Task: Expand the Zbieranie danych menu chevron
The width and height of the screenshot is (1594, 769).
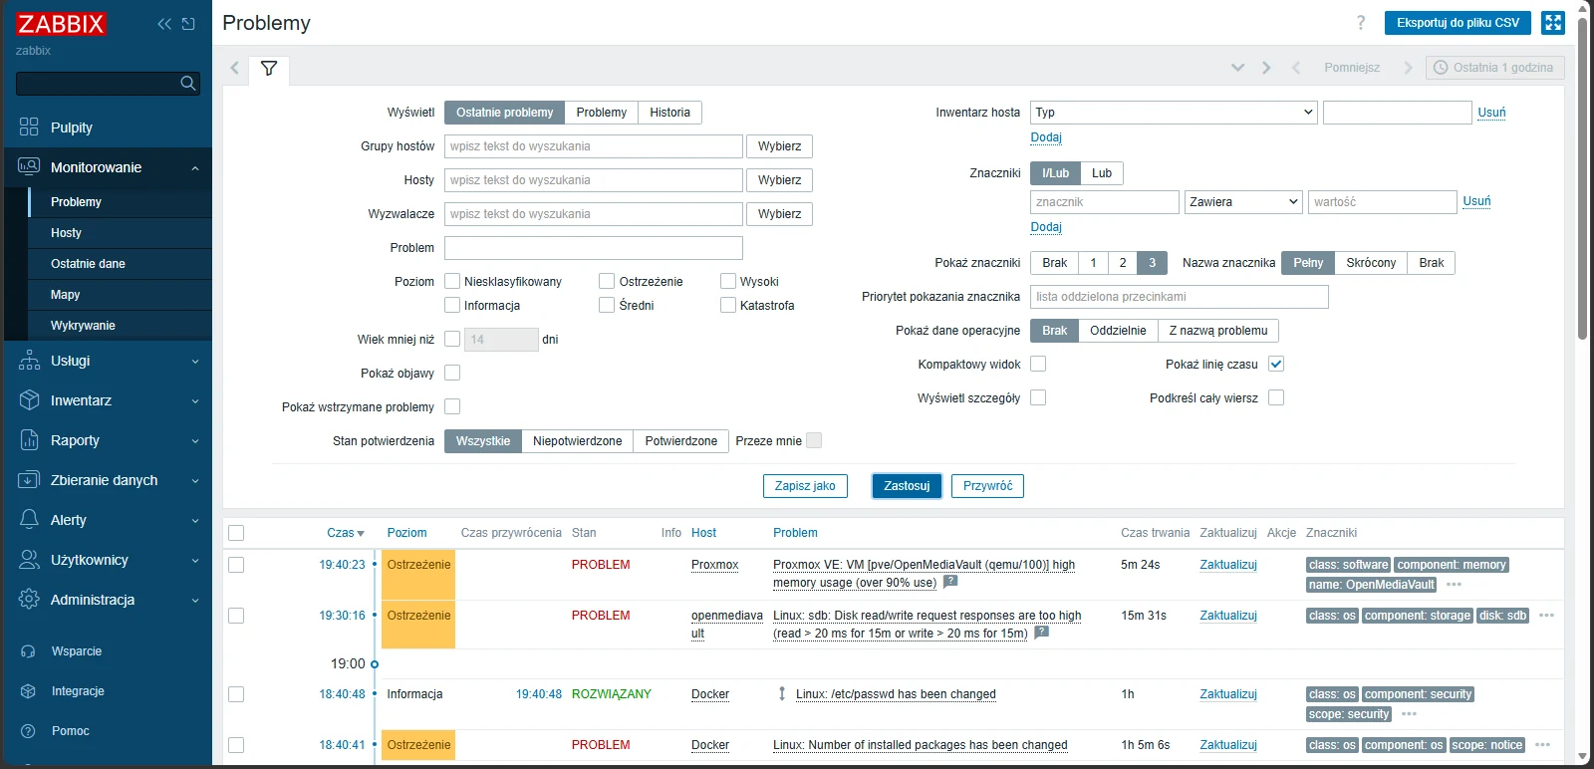Action: point(195,481)
